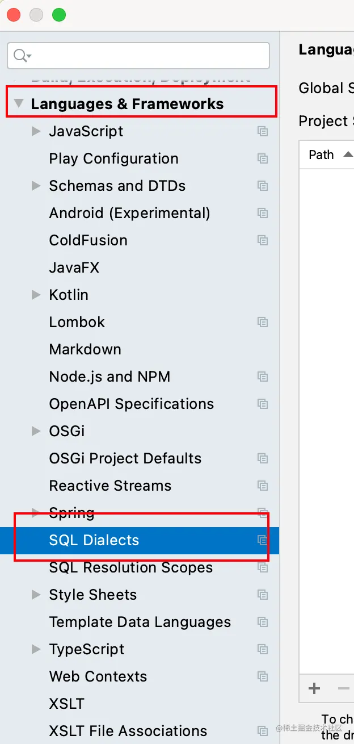Expand the TypeScript settings node
The width and height of the screenshot is (354, 744).
point(36,649)
